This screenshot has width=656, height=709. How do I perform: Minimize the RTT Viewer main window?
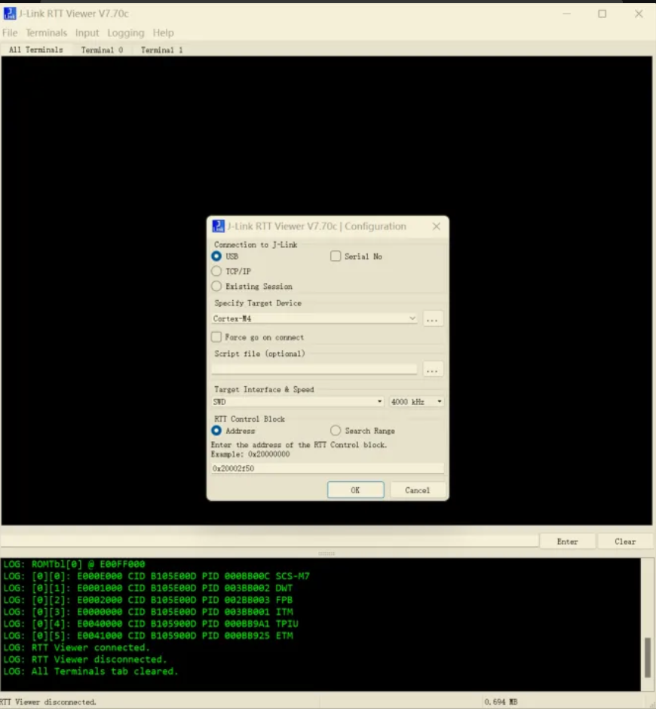click(566, 14)
